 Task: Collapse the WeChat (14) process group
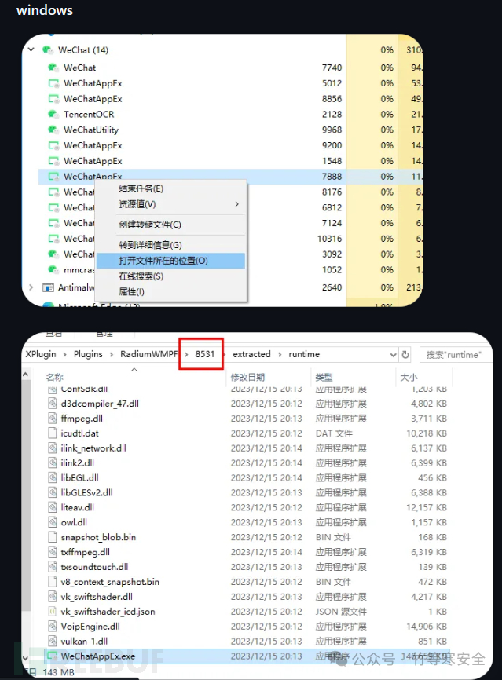point(31,49)
